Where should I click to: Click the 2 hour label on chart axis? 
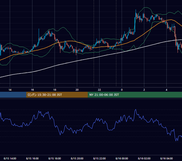[144, 90]
